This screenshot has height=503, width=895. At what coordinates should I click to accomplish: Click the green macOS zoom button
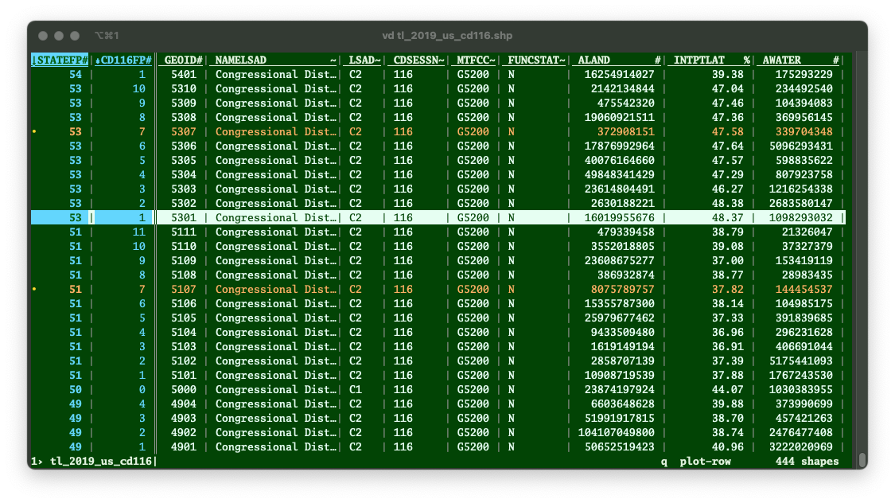(75, 36)
